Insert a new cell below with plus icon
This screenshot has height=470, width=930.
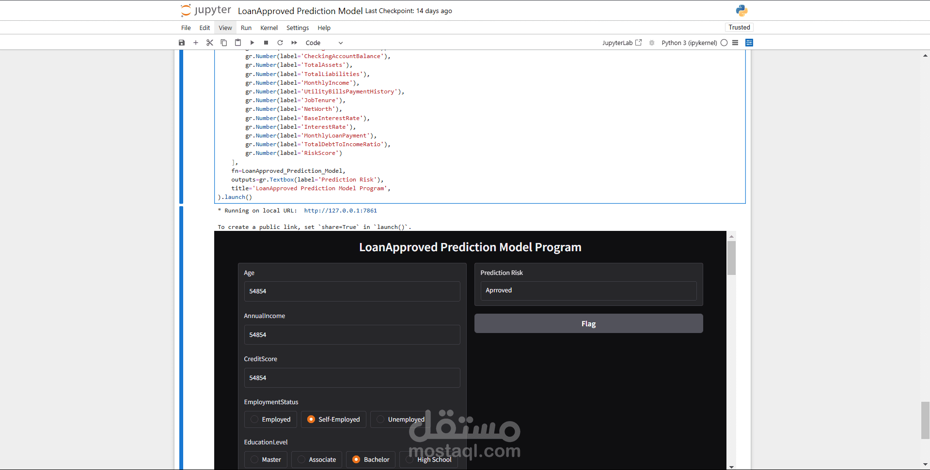click(x=196, y=43)
